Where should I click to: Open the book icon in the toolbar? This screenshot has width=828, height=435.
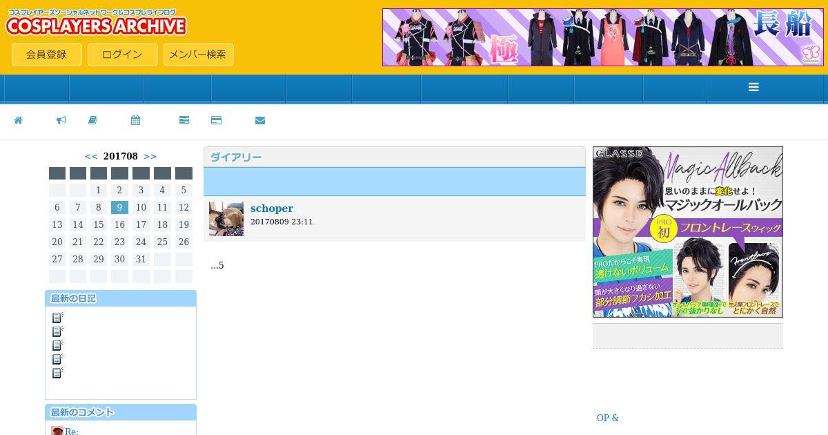[x=92, y=120]
